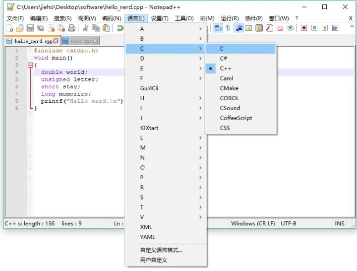The height and width of the screenshot is (271, 357).
Task: Expand the L language submenu
Action: (166, 138)
